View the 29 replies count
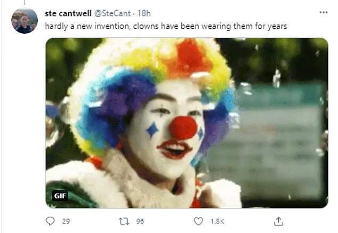Image resolution: width=338 pixels, height=233 pixels. [66, 221]
